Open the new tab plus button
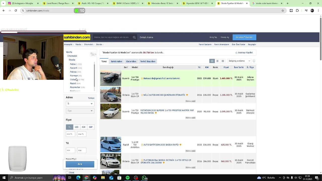 (288, 3)
